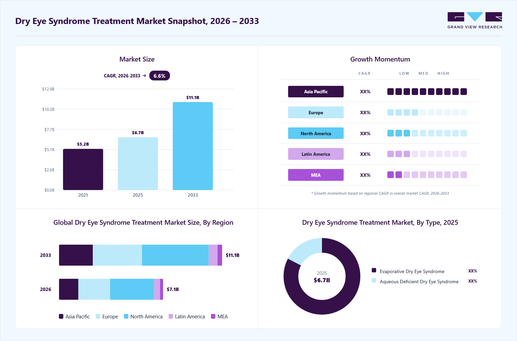Click the $12.9B axis label
The height and width of the screenshot is (341, 517).
tap(48, 89)
